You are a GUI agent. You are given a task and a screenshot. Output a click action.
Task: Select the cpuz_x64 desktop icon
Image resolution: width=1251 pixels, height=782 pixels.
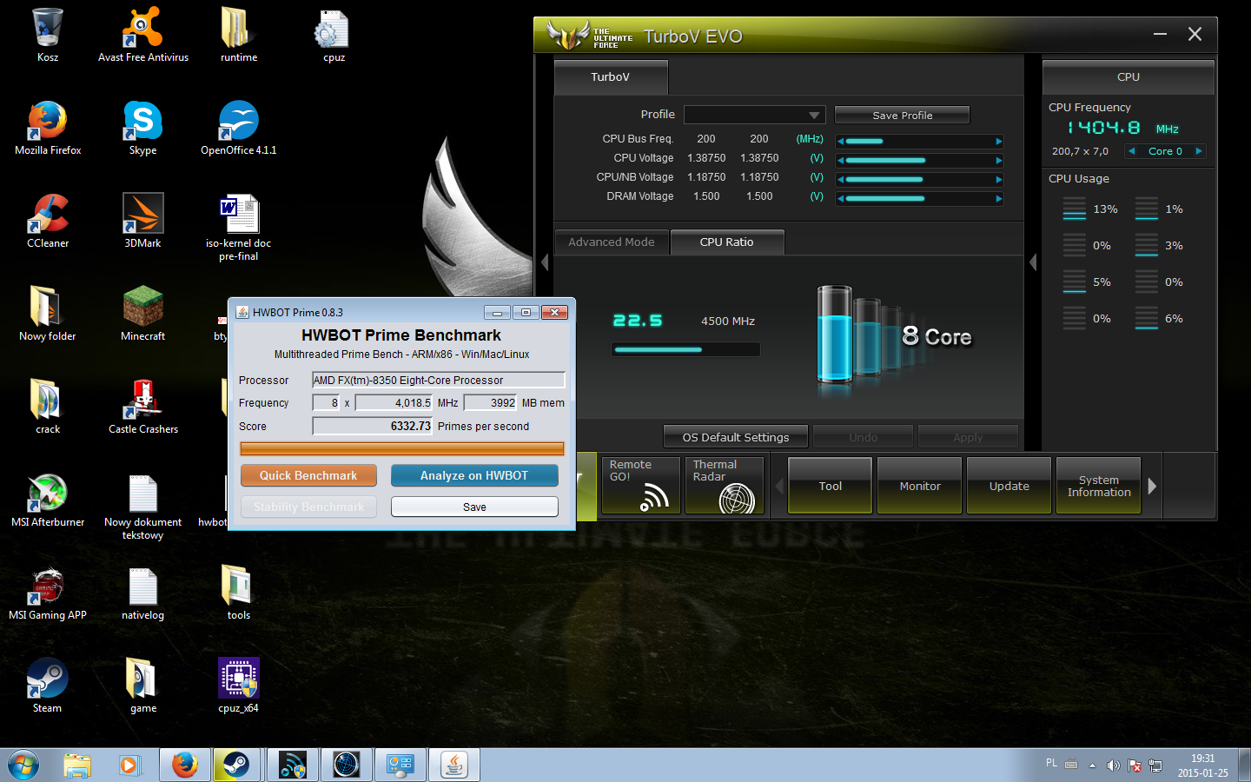click(239, 686)
